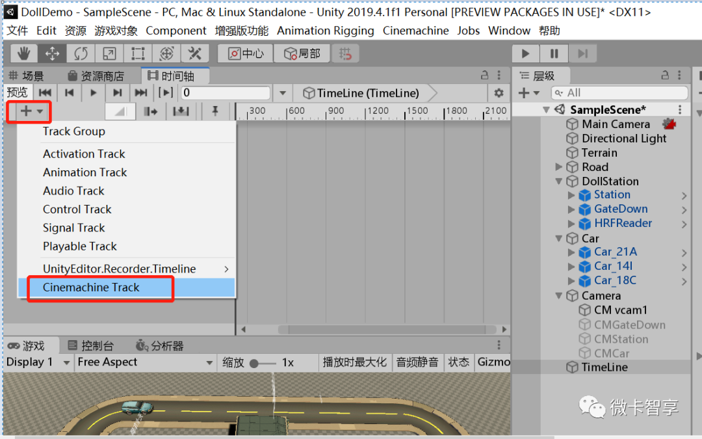The width and height of the screenshot is (702, 439).
Task: Open game view panel options dots
Action: pyautogui.click(x=499, y=345)
